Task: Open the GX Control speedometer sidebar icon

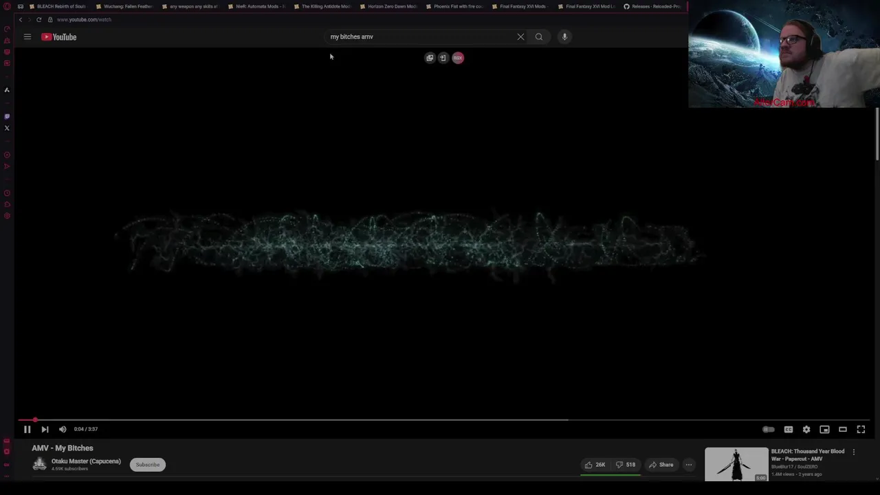Action: (x=7, y=29)
